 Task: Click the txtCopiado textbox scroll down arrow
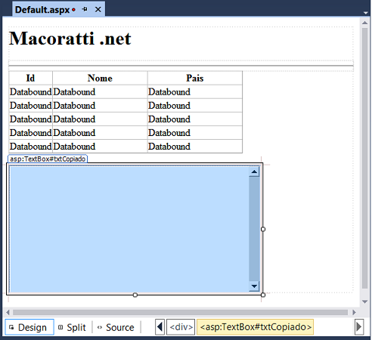point(254,286)
